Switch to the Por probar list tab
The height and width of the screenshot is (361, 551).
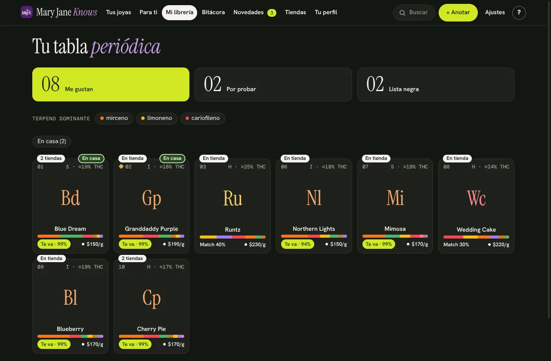point(273,84)
